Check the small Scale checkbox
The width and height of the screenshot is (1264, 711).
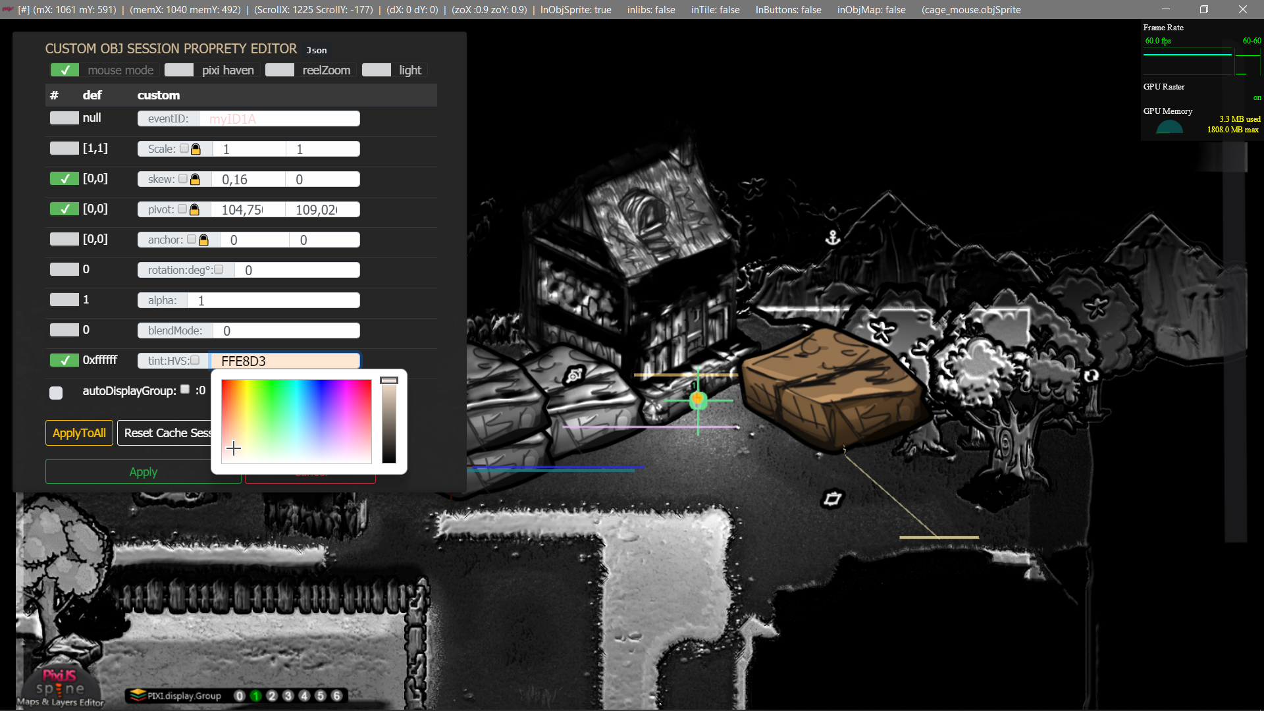[184, 149]
